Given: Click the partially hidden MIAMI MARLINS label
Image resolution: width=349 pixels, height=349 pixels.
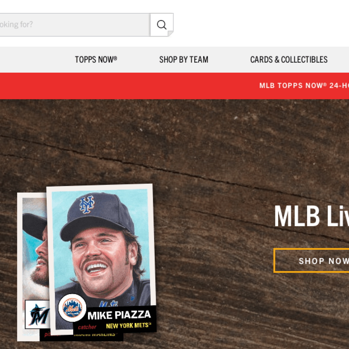Looking at the screenshot, I should (95, 335).
